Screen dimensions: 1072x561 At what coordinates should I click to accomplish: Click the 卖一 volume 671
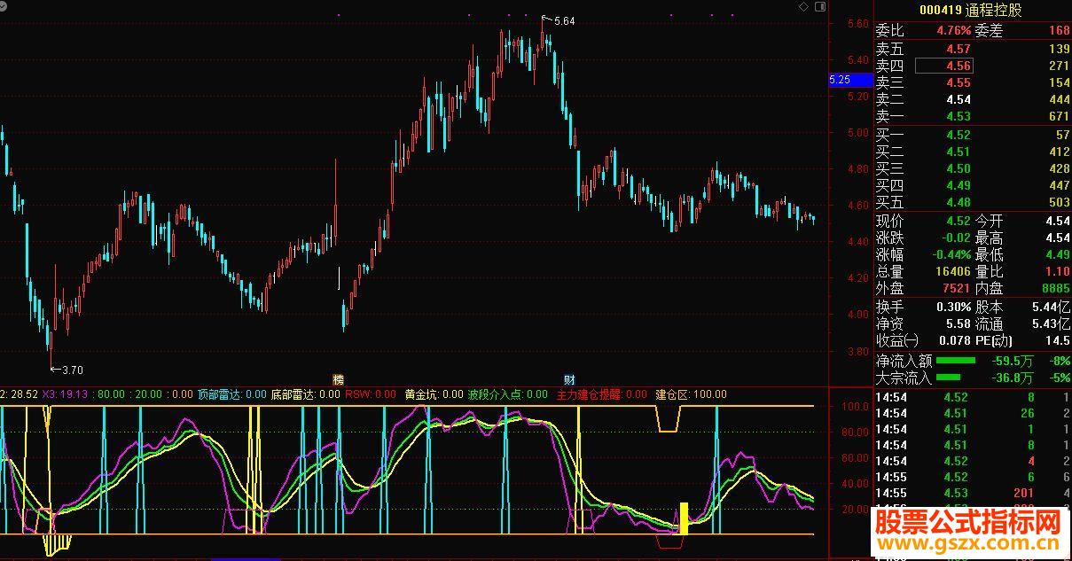[1060, 116]
